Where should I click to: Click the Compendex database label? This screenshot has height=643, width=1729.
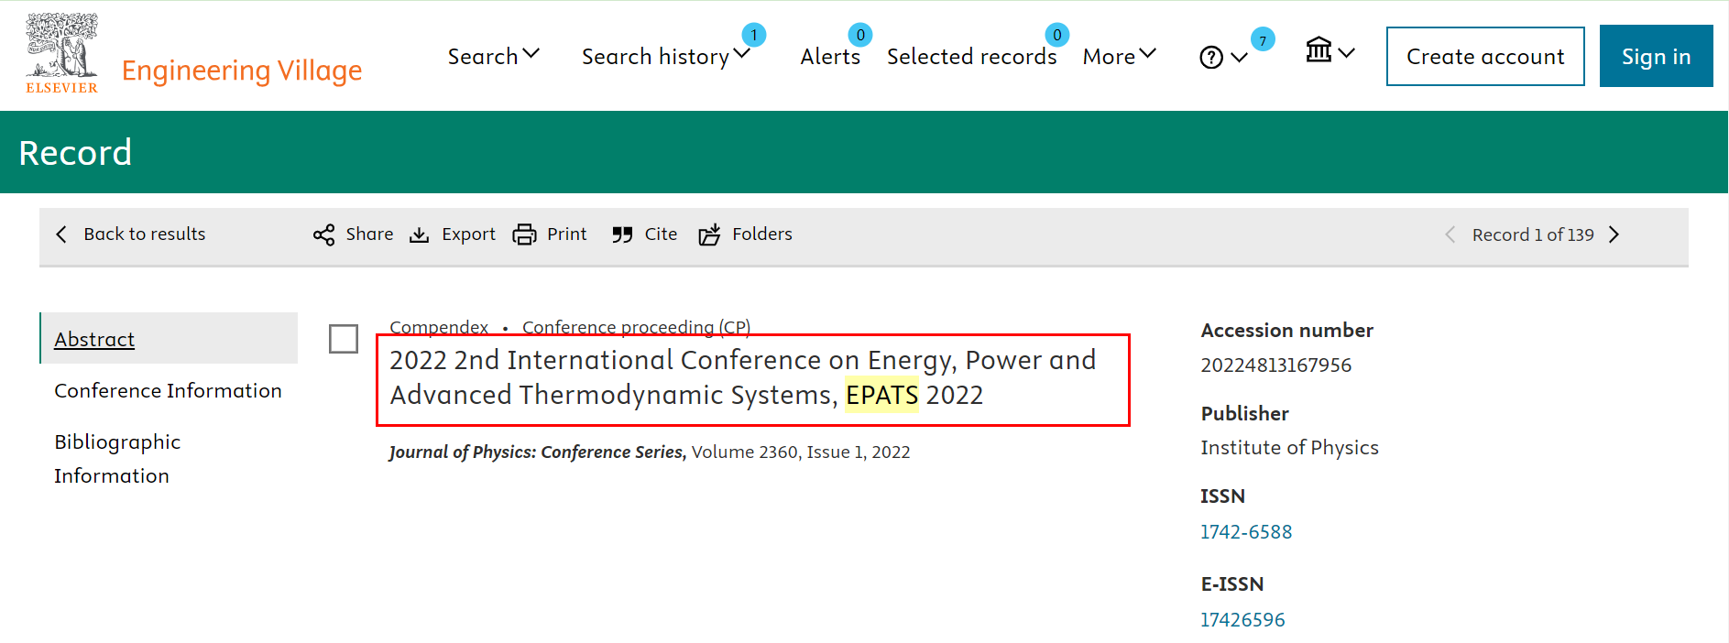439,327
